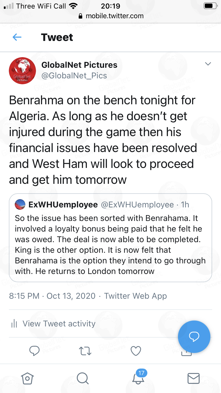Open the tweet options chevron menu
This screenshot has width=221, height=393.
pos(208,64)
